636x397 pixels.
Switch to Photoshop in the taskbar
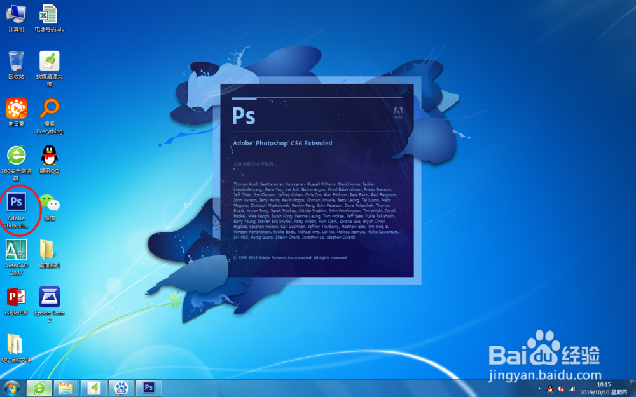pos(149,389)
